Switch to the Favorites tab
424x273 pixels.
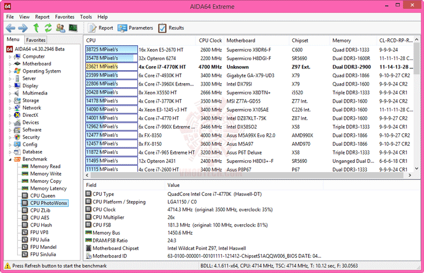[36, 40]
